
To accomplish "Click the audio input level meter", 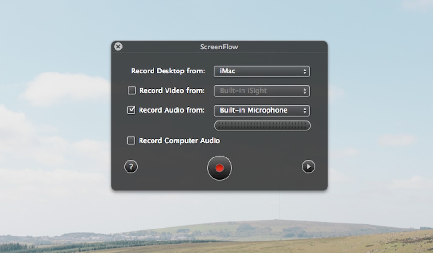I will pos(262,126).
